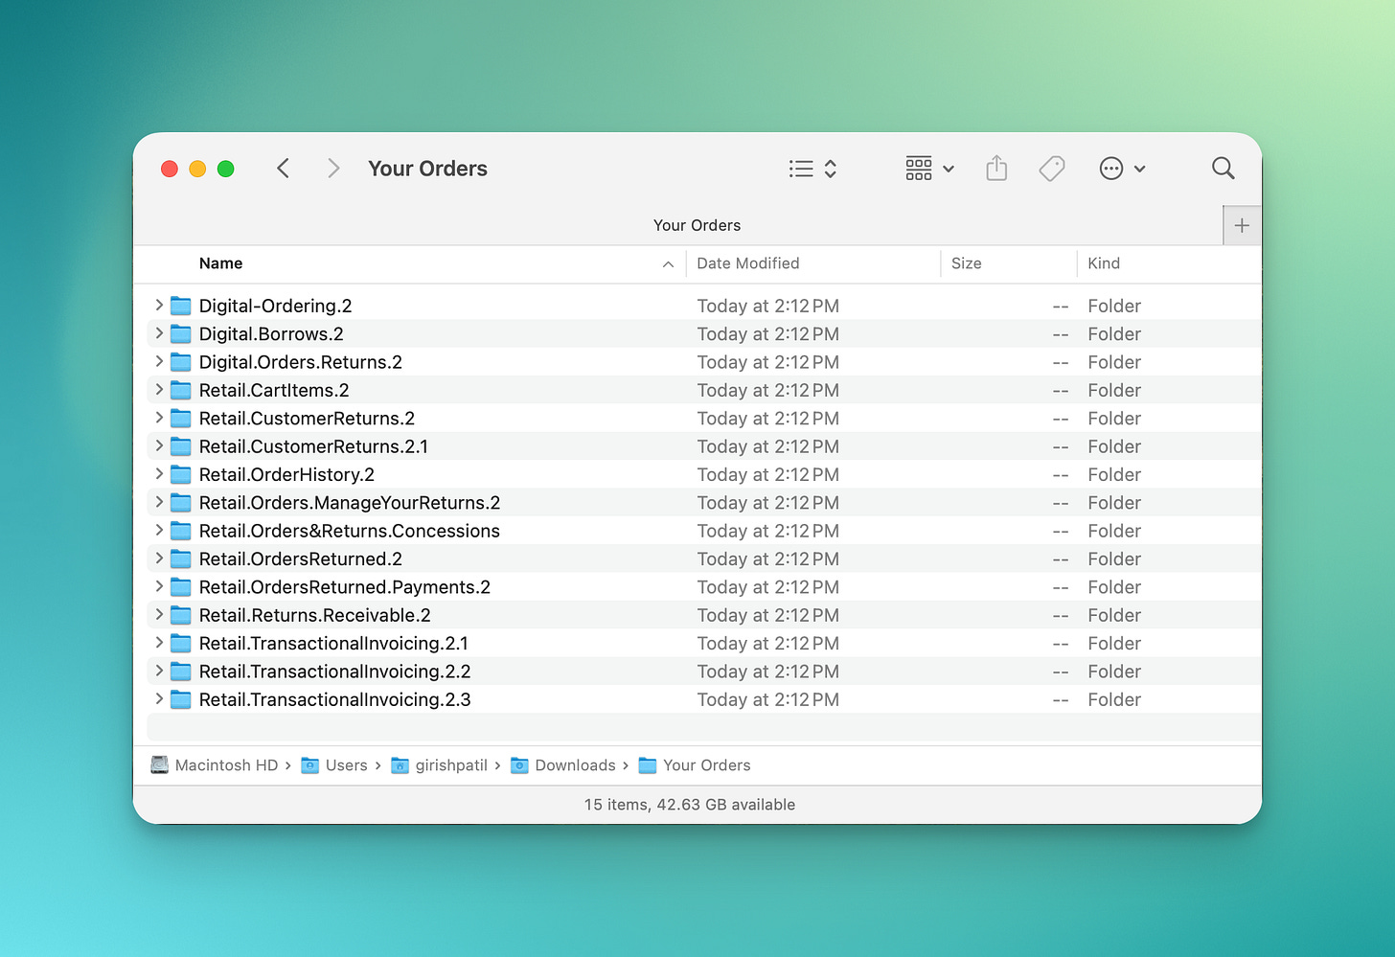This screenshot has width=1395, height=957.
Task: Expand the Digital.Orders.Returns.2 folder
Action: (159, 362)
